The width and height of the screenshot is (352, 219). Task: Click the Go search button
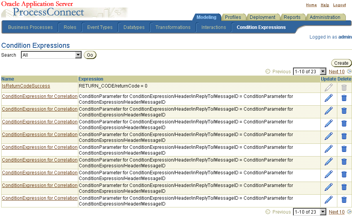tap(90, 55)
